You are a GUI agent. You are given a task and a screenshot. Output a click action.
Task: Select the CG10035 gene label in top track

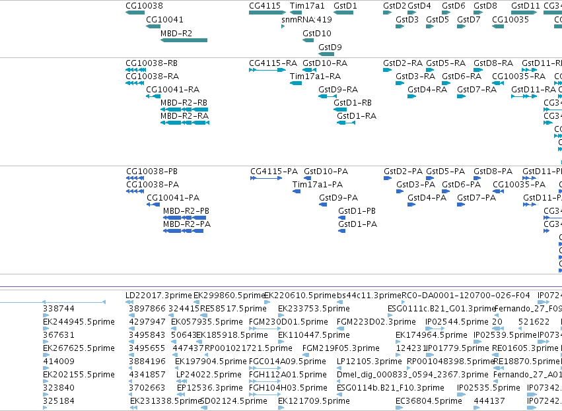coord(510,20)
